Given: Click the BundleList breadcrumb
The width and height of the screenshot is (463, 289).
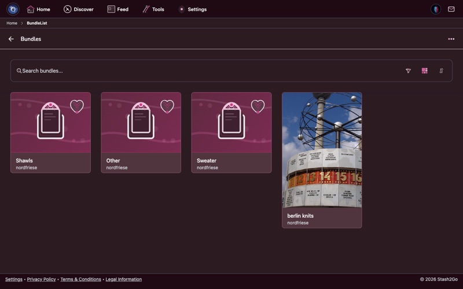Looking at the screenshot, I should tap(37, 23).
